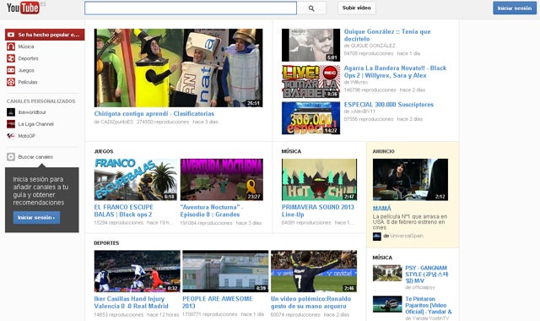
Task: Click 'PRIMAVERA SOUND 2013 Line-Up' title
Action: [x=318, y=210]
